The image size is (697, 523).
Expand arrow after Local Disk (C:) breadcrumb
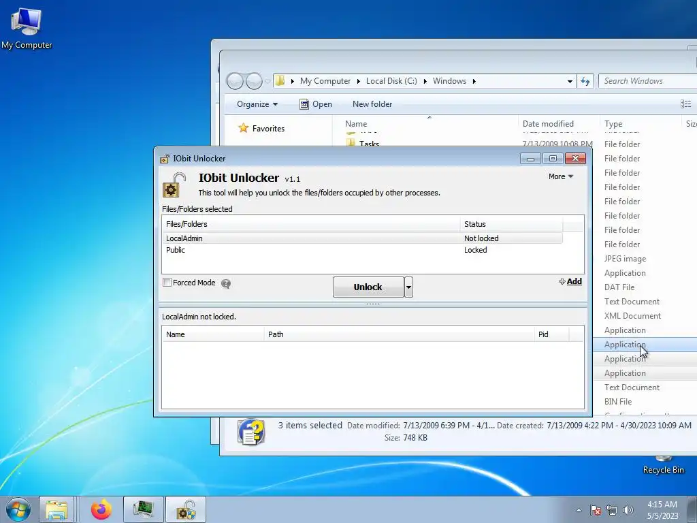click(425, 82)
